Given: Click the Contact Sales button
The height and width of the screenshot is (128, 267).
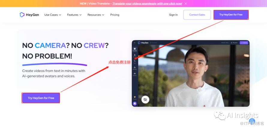Looking at the screenshot, I should point(197,15).
